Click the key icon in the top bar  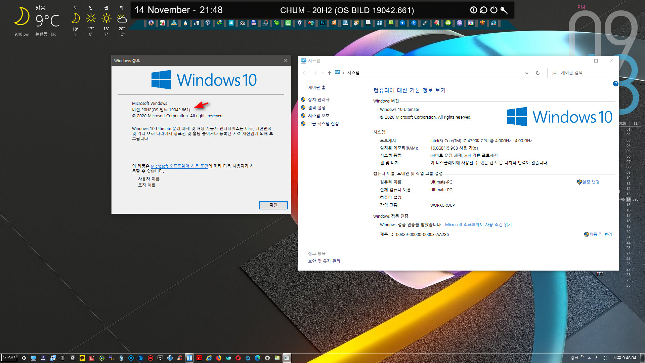pyautogui.click(x=504, y=10)
